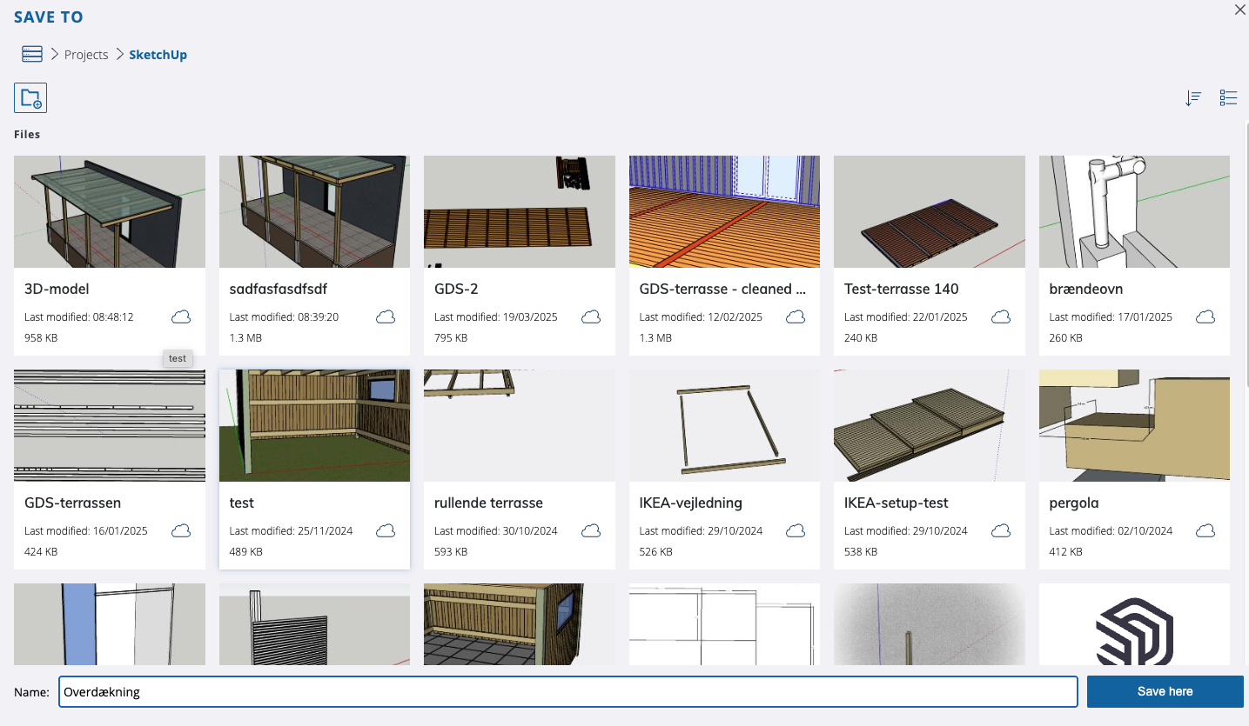Pick the Test-terrasse 140 thumbnail
Image resolution: width=1249 pixels, height=726 pixels.
click(930, 212)
